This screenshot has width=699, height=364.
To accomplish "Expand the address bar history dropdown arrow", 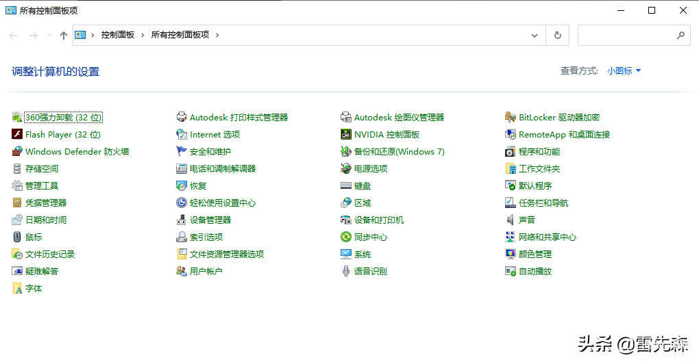I will (x=535, y=35).
